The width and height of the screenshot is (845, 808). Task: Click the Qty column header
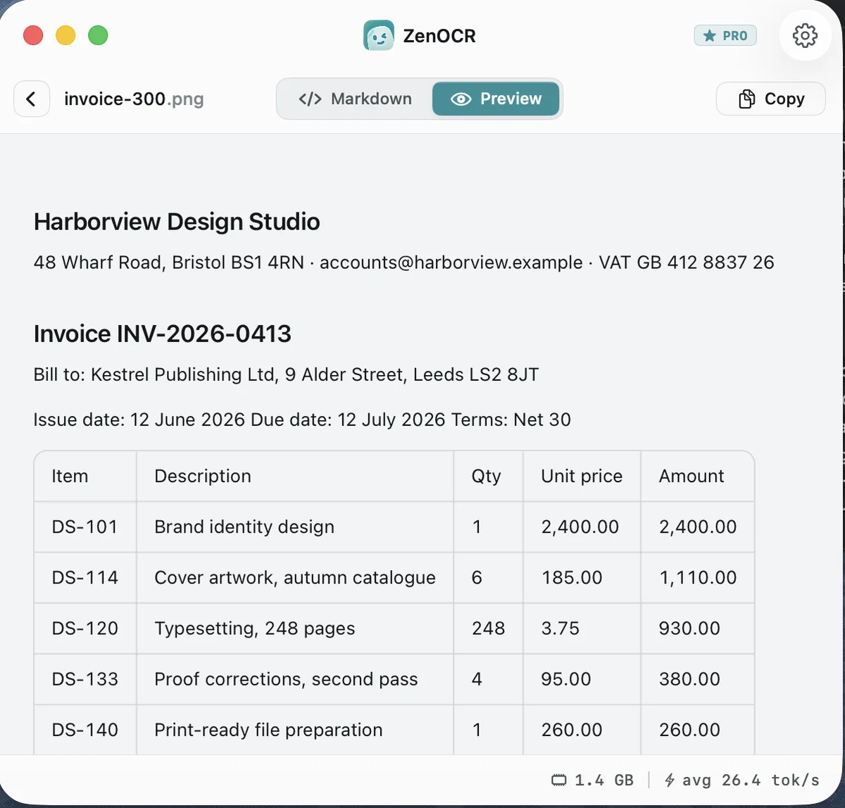click(x=489, y=476)
